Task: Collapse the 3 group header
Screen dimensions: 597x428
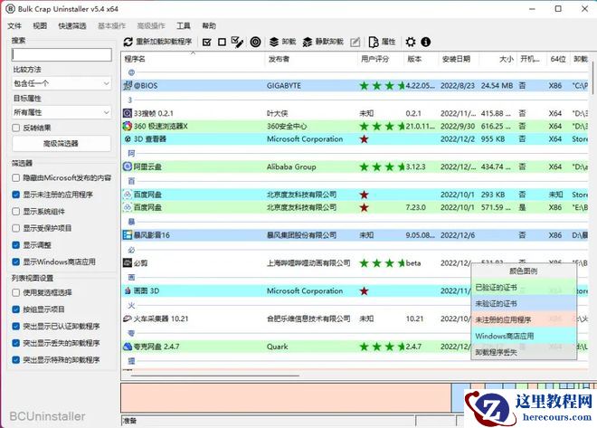Action: click(130, 100)
